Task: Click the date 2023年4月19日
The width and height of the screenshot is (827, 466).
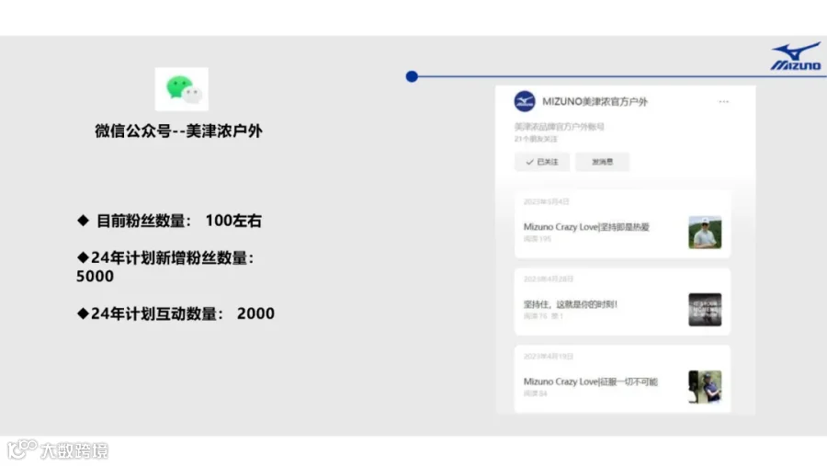Action: coord(548,357)
